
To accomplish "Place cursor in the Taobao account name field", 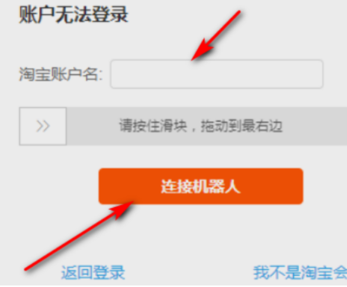I will point(217,74).
